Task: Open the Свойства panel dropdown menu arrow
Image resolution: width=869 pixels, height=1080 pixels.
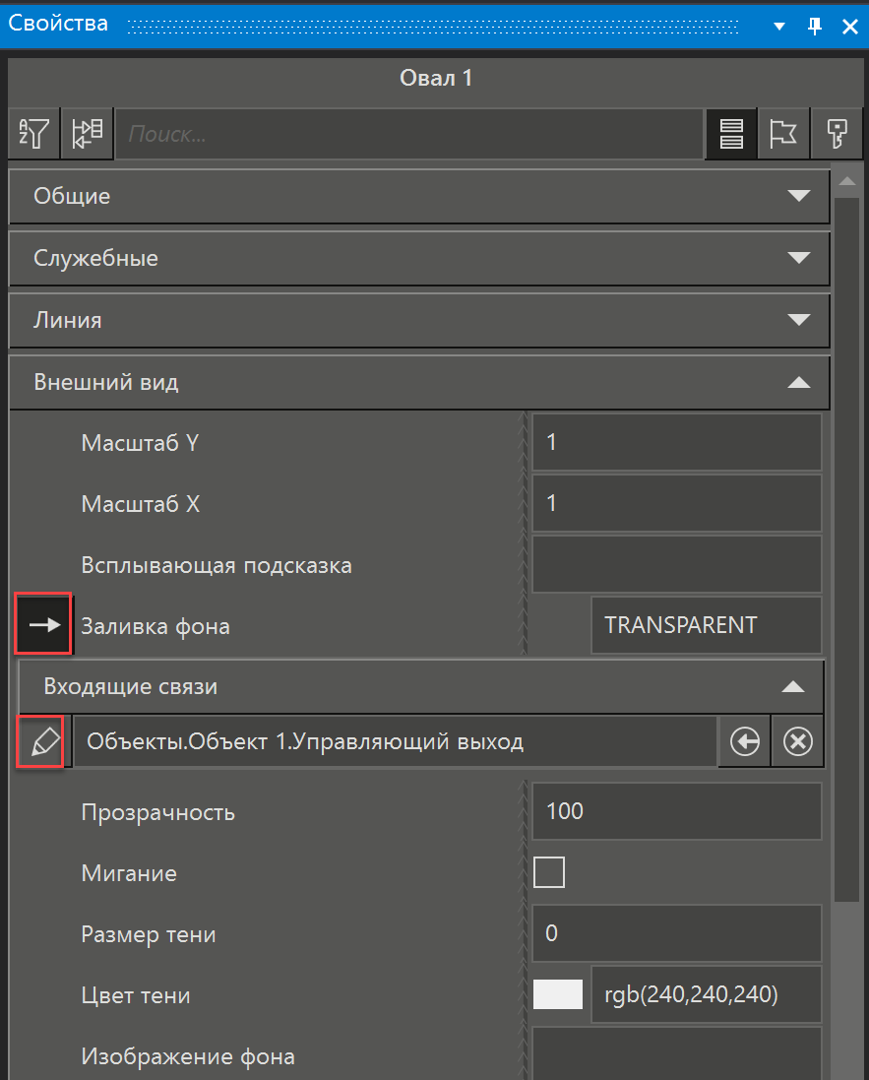Action: point(779,27)
